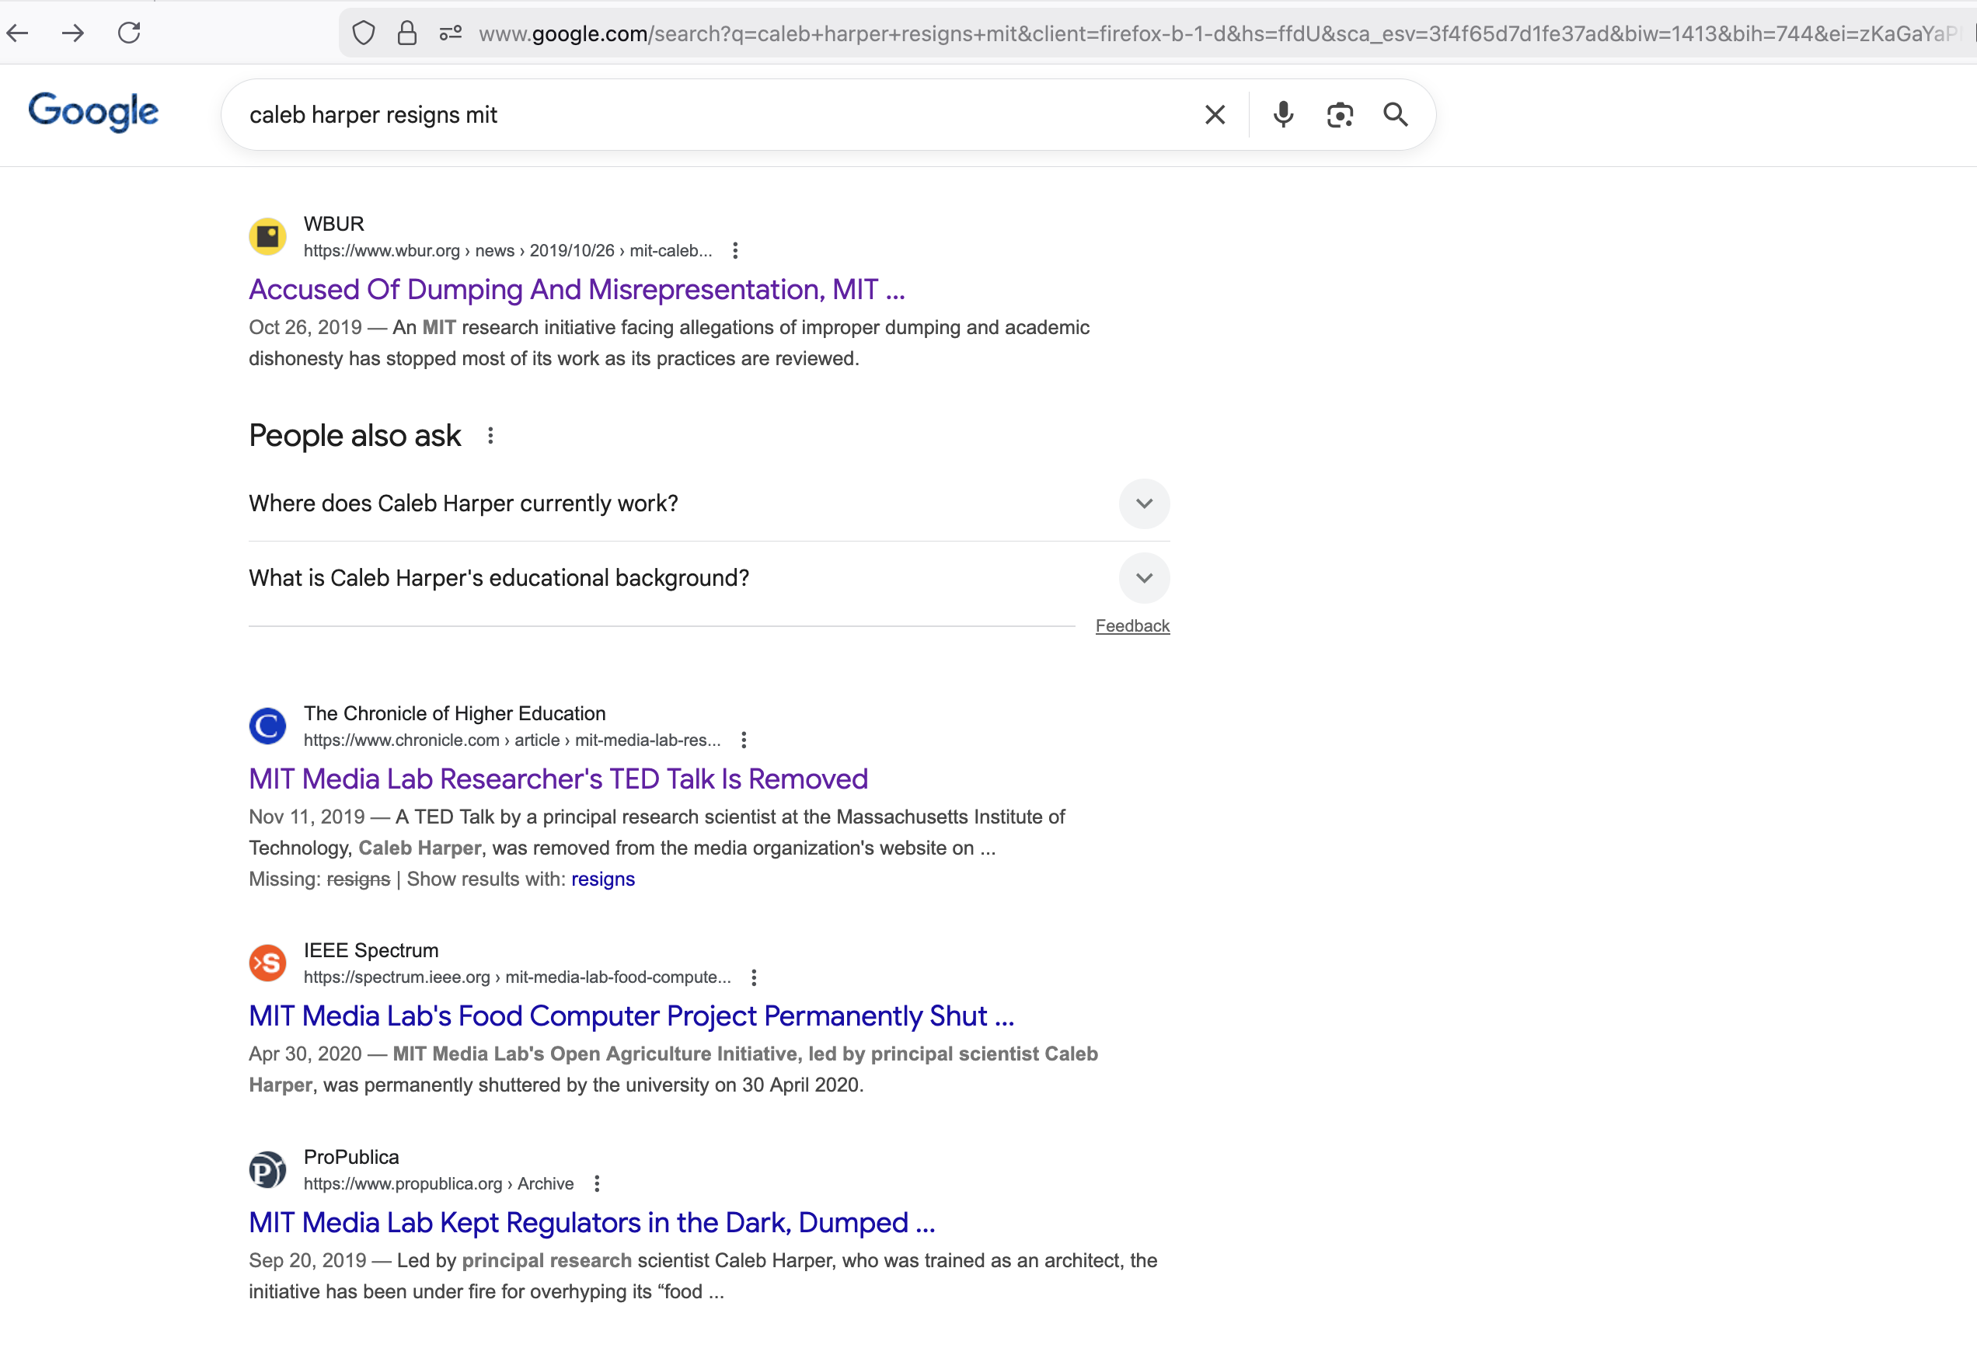Open the Food Computer Project Permanently Shut article
This screenshot has width=1977, height=1355.
pos(631,1016)
